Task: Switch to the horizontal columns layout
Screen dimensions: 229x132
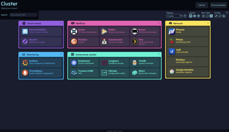Action: [198, 16]
